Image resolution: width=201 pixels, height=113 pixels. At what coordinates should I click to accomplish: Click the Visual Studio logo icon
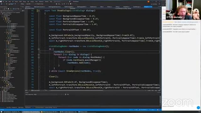1,2
